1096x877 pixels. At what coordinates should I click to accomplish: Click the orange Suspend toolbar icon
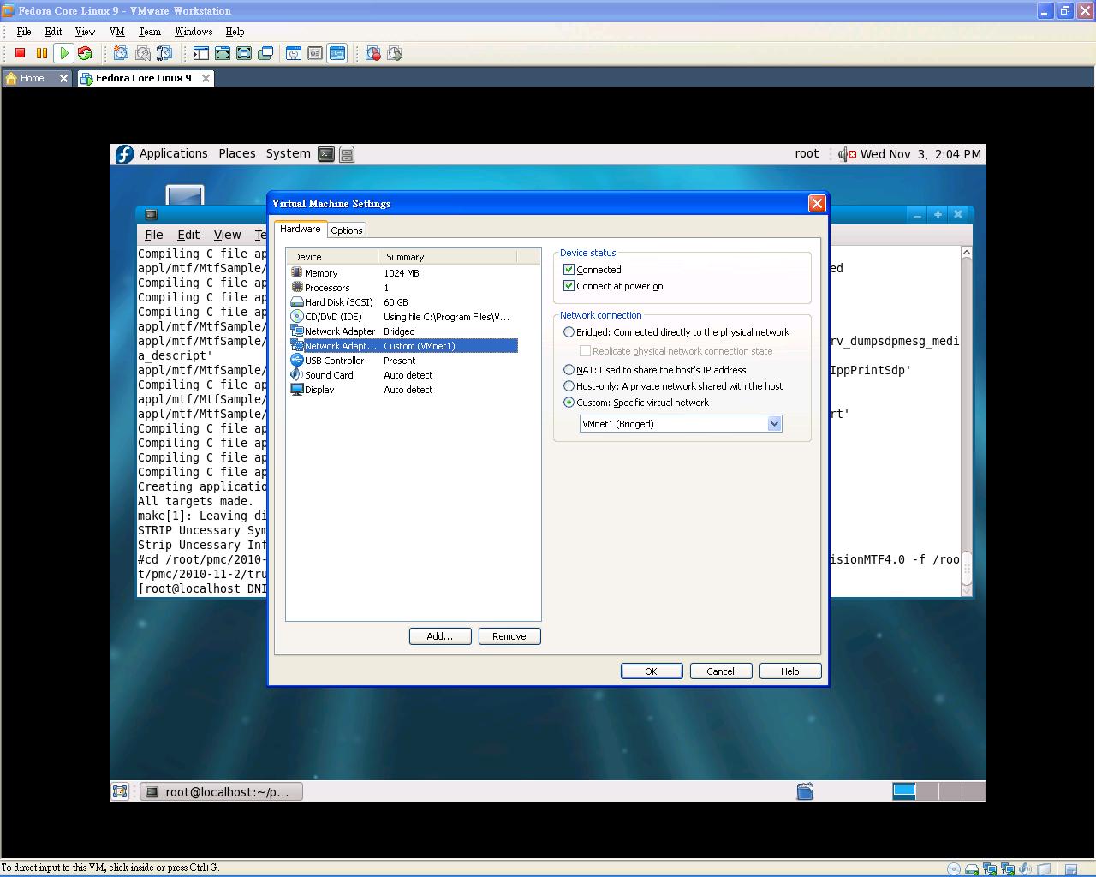click(x=42, y=53)
